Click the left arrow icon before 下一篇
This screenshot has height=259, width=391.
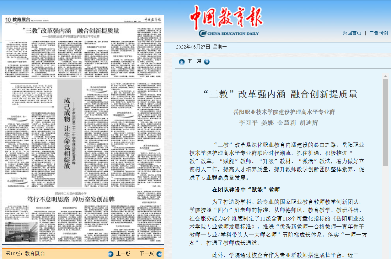[x=182, y=62]
